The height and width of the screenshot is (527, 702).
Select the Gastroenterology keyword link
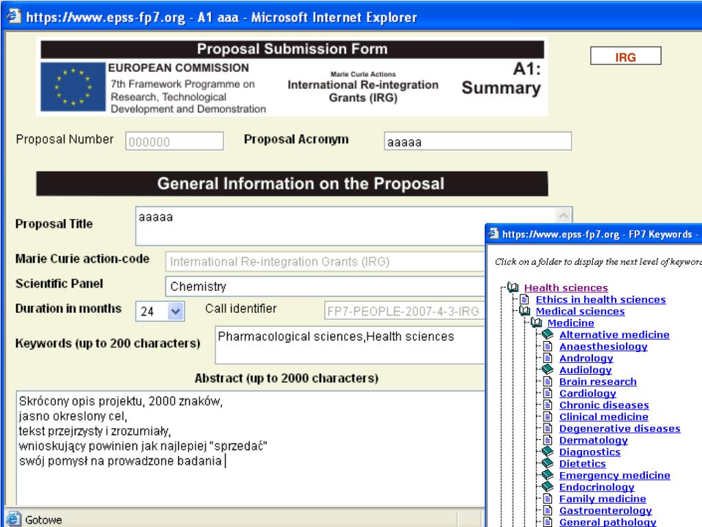[605, 511]
